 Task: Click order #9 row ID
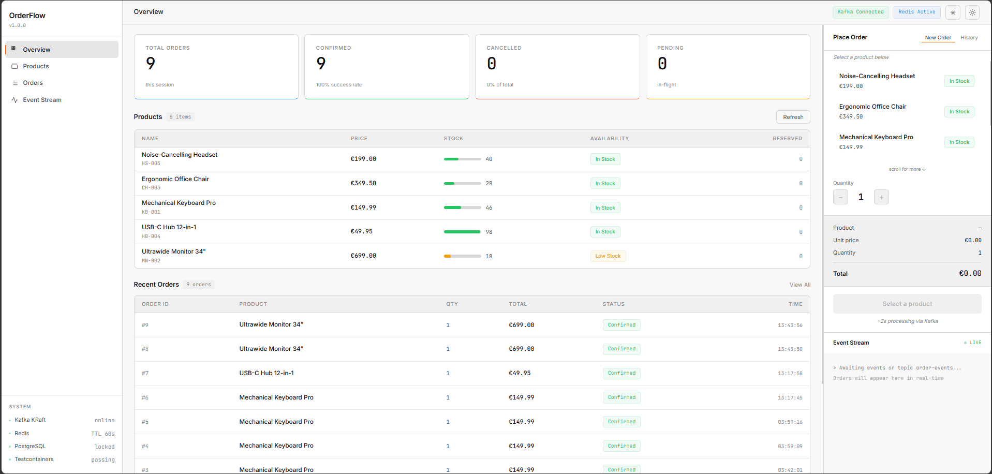[x=145, y=325]
